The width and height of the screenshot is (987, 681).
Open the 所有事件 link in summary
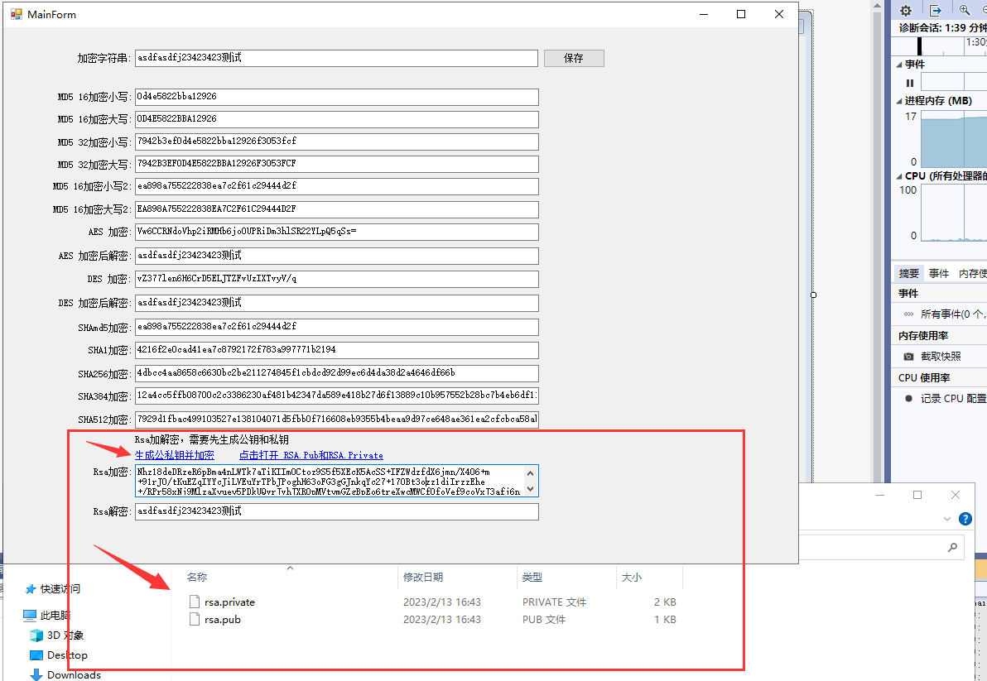[952, 314]
